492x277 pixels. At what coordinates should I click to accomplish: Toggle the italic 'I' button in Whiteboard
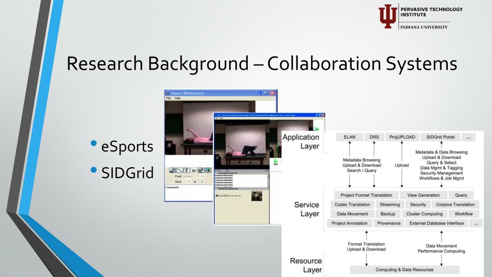[202, 181]
